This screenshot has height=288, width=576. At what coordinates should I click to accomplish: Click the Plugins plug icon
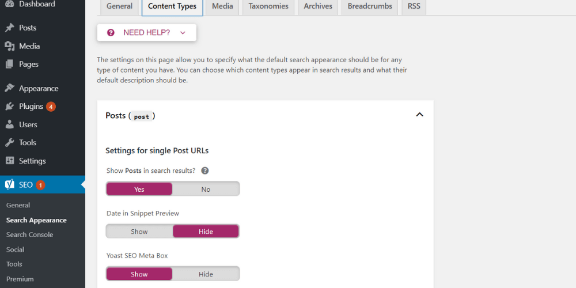pyautogui.click(x=9, y=107)
